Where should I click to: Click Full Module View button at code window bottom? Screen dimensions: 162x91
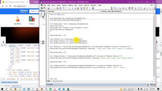click(x=49, y=81)
